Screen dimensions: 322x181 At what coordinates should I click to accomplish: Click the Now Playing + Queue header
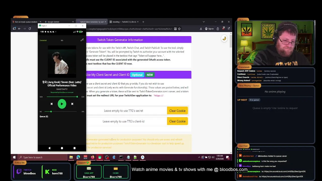coord(249,85)
